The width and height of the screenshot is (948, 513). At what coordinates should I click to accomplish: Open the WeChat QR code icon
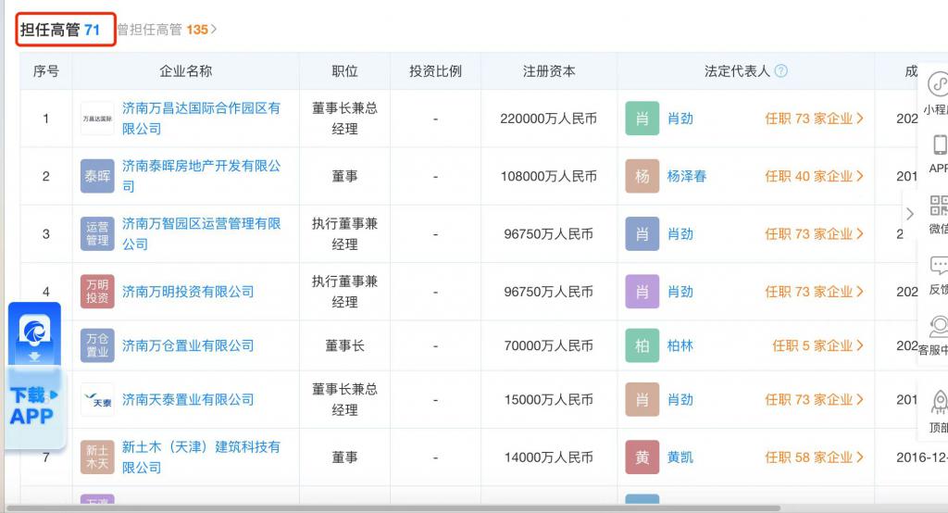pyautogui.click(x=939, y=206)
